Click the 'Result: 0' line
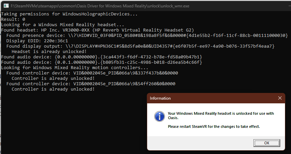The image size is (291, 154). tap(13, 19)
